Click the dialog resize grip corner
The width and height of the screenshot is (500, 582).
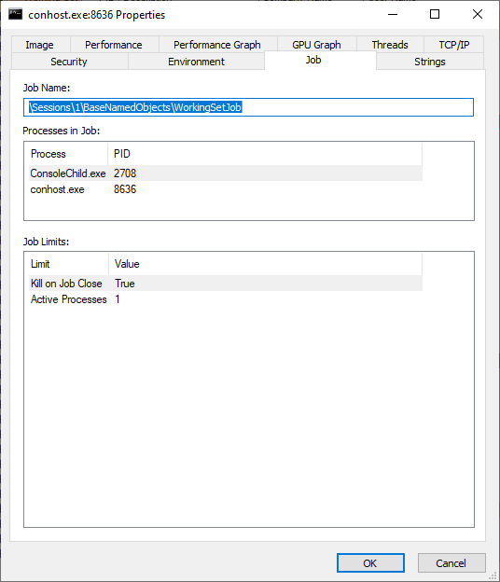493,575
